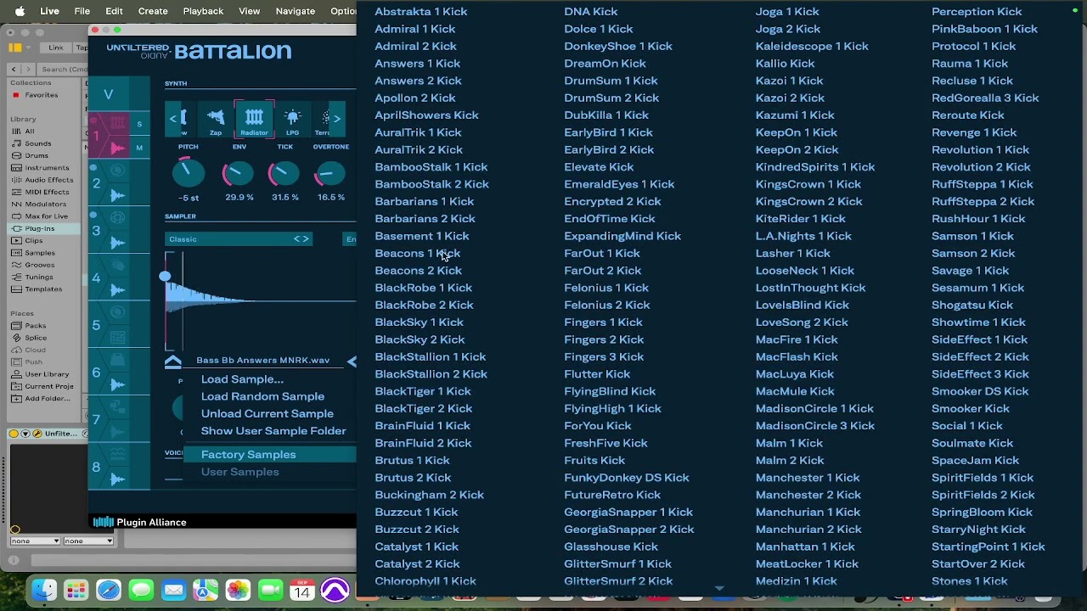Open Maps from the Dock
The image size is (1087, 611).
[x=206, y=590]
